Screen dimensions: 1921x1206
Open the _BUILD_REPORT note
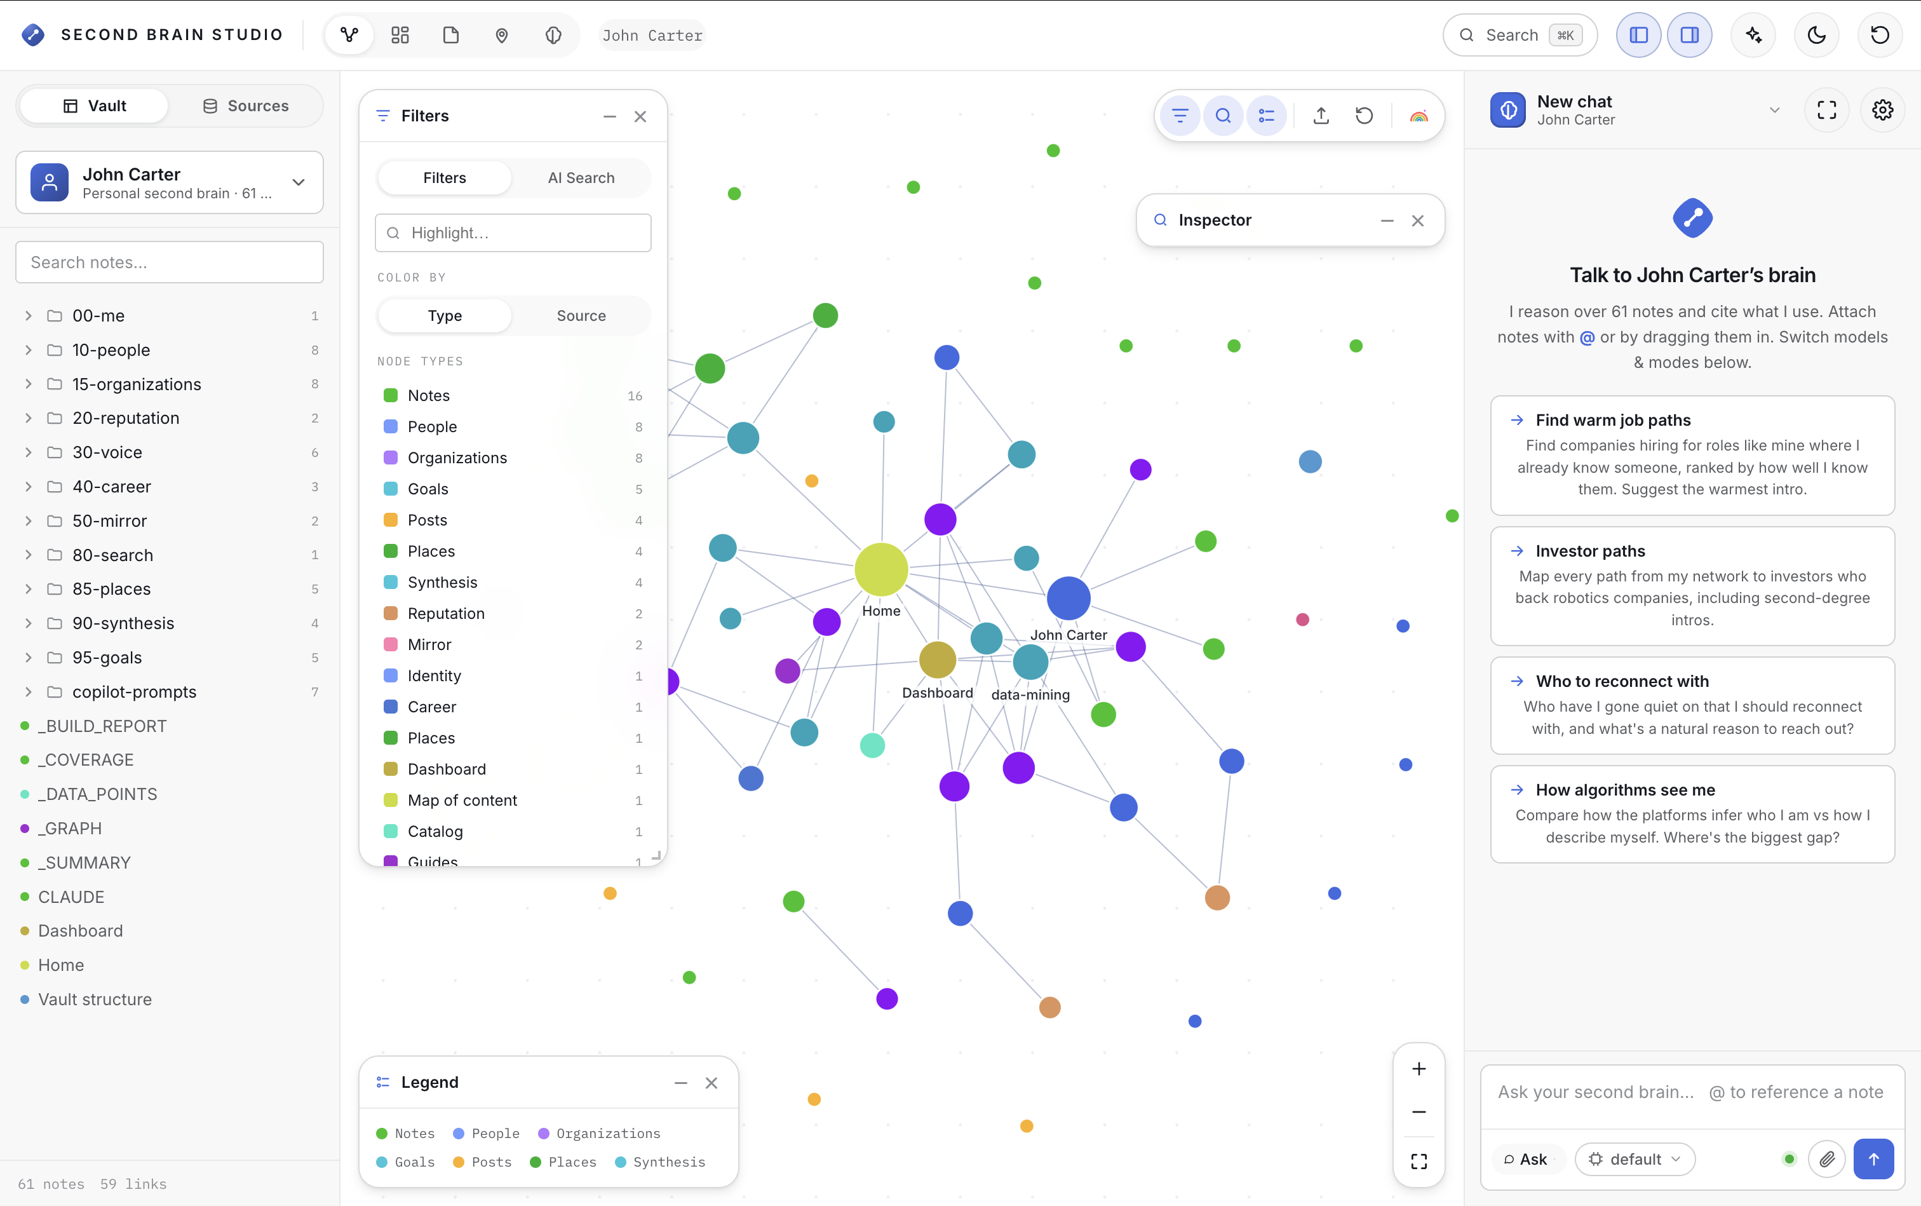click(x=102, y=727)
